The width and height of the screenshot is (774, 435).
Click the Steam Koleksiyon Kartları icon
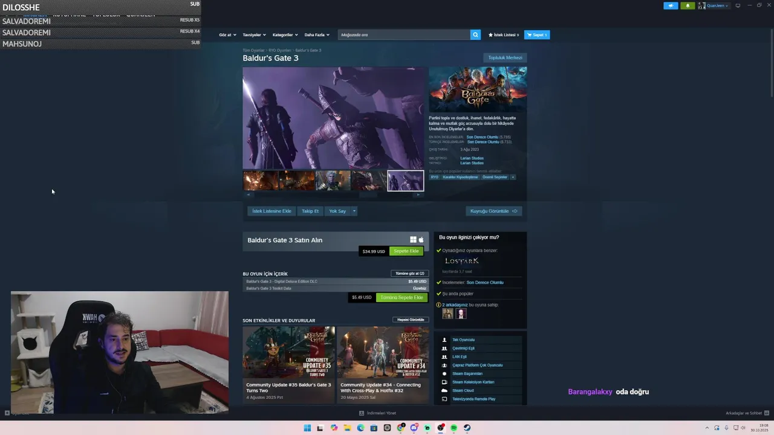point(444,382)
